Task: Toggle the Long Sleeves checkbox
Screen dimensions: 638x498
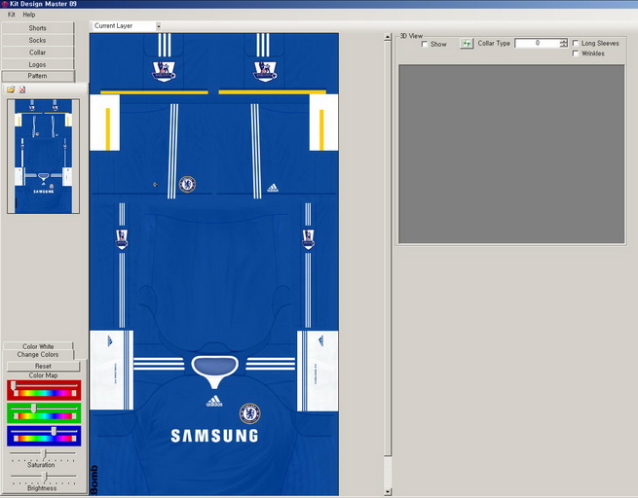Action: 576,43
